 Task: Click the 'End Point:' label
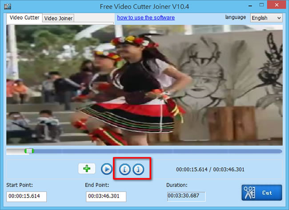[97, 185]
